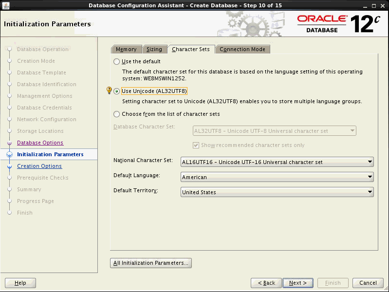Click the Setting character set to Unicode description
Viewport: 389px width, 292px height.
(242, 101)
